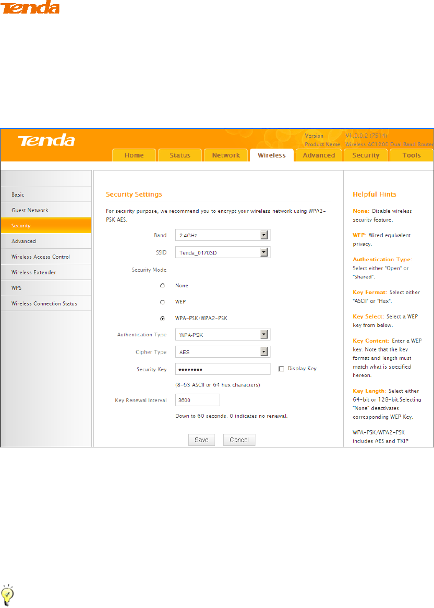The width and height of the screenshot is (434, 608).
Task: Click the 'Key Length:' hint label
Action: 369,391
